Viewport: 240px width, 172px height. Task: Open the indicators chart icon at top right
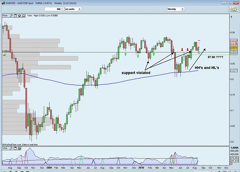click(233, 9)
